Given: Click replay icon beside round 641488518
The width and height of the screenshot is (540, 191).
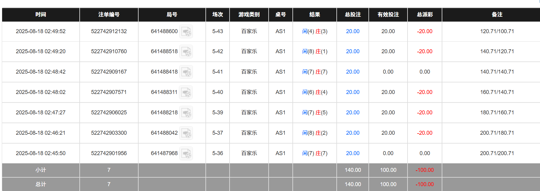Looking at the screenshot, I should click(x=186, y=52).
